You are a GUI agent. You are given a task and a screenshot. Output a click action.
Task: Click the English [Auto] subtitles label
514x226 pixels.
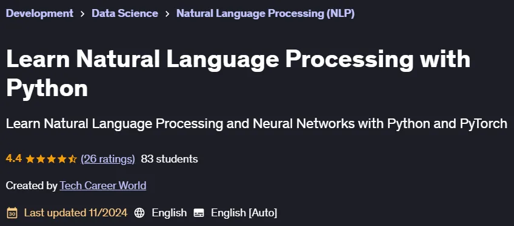tap(244, 213)
